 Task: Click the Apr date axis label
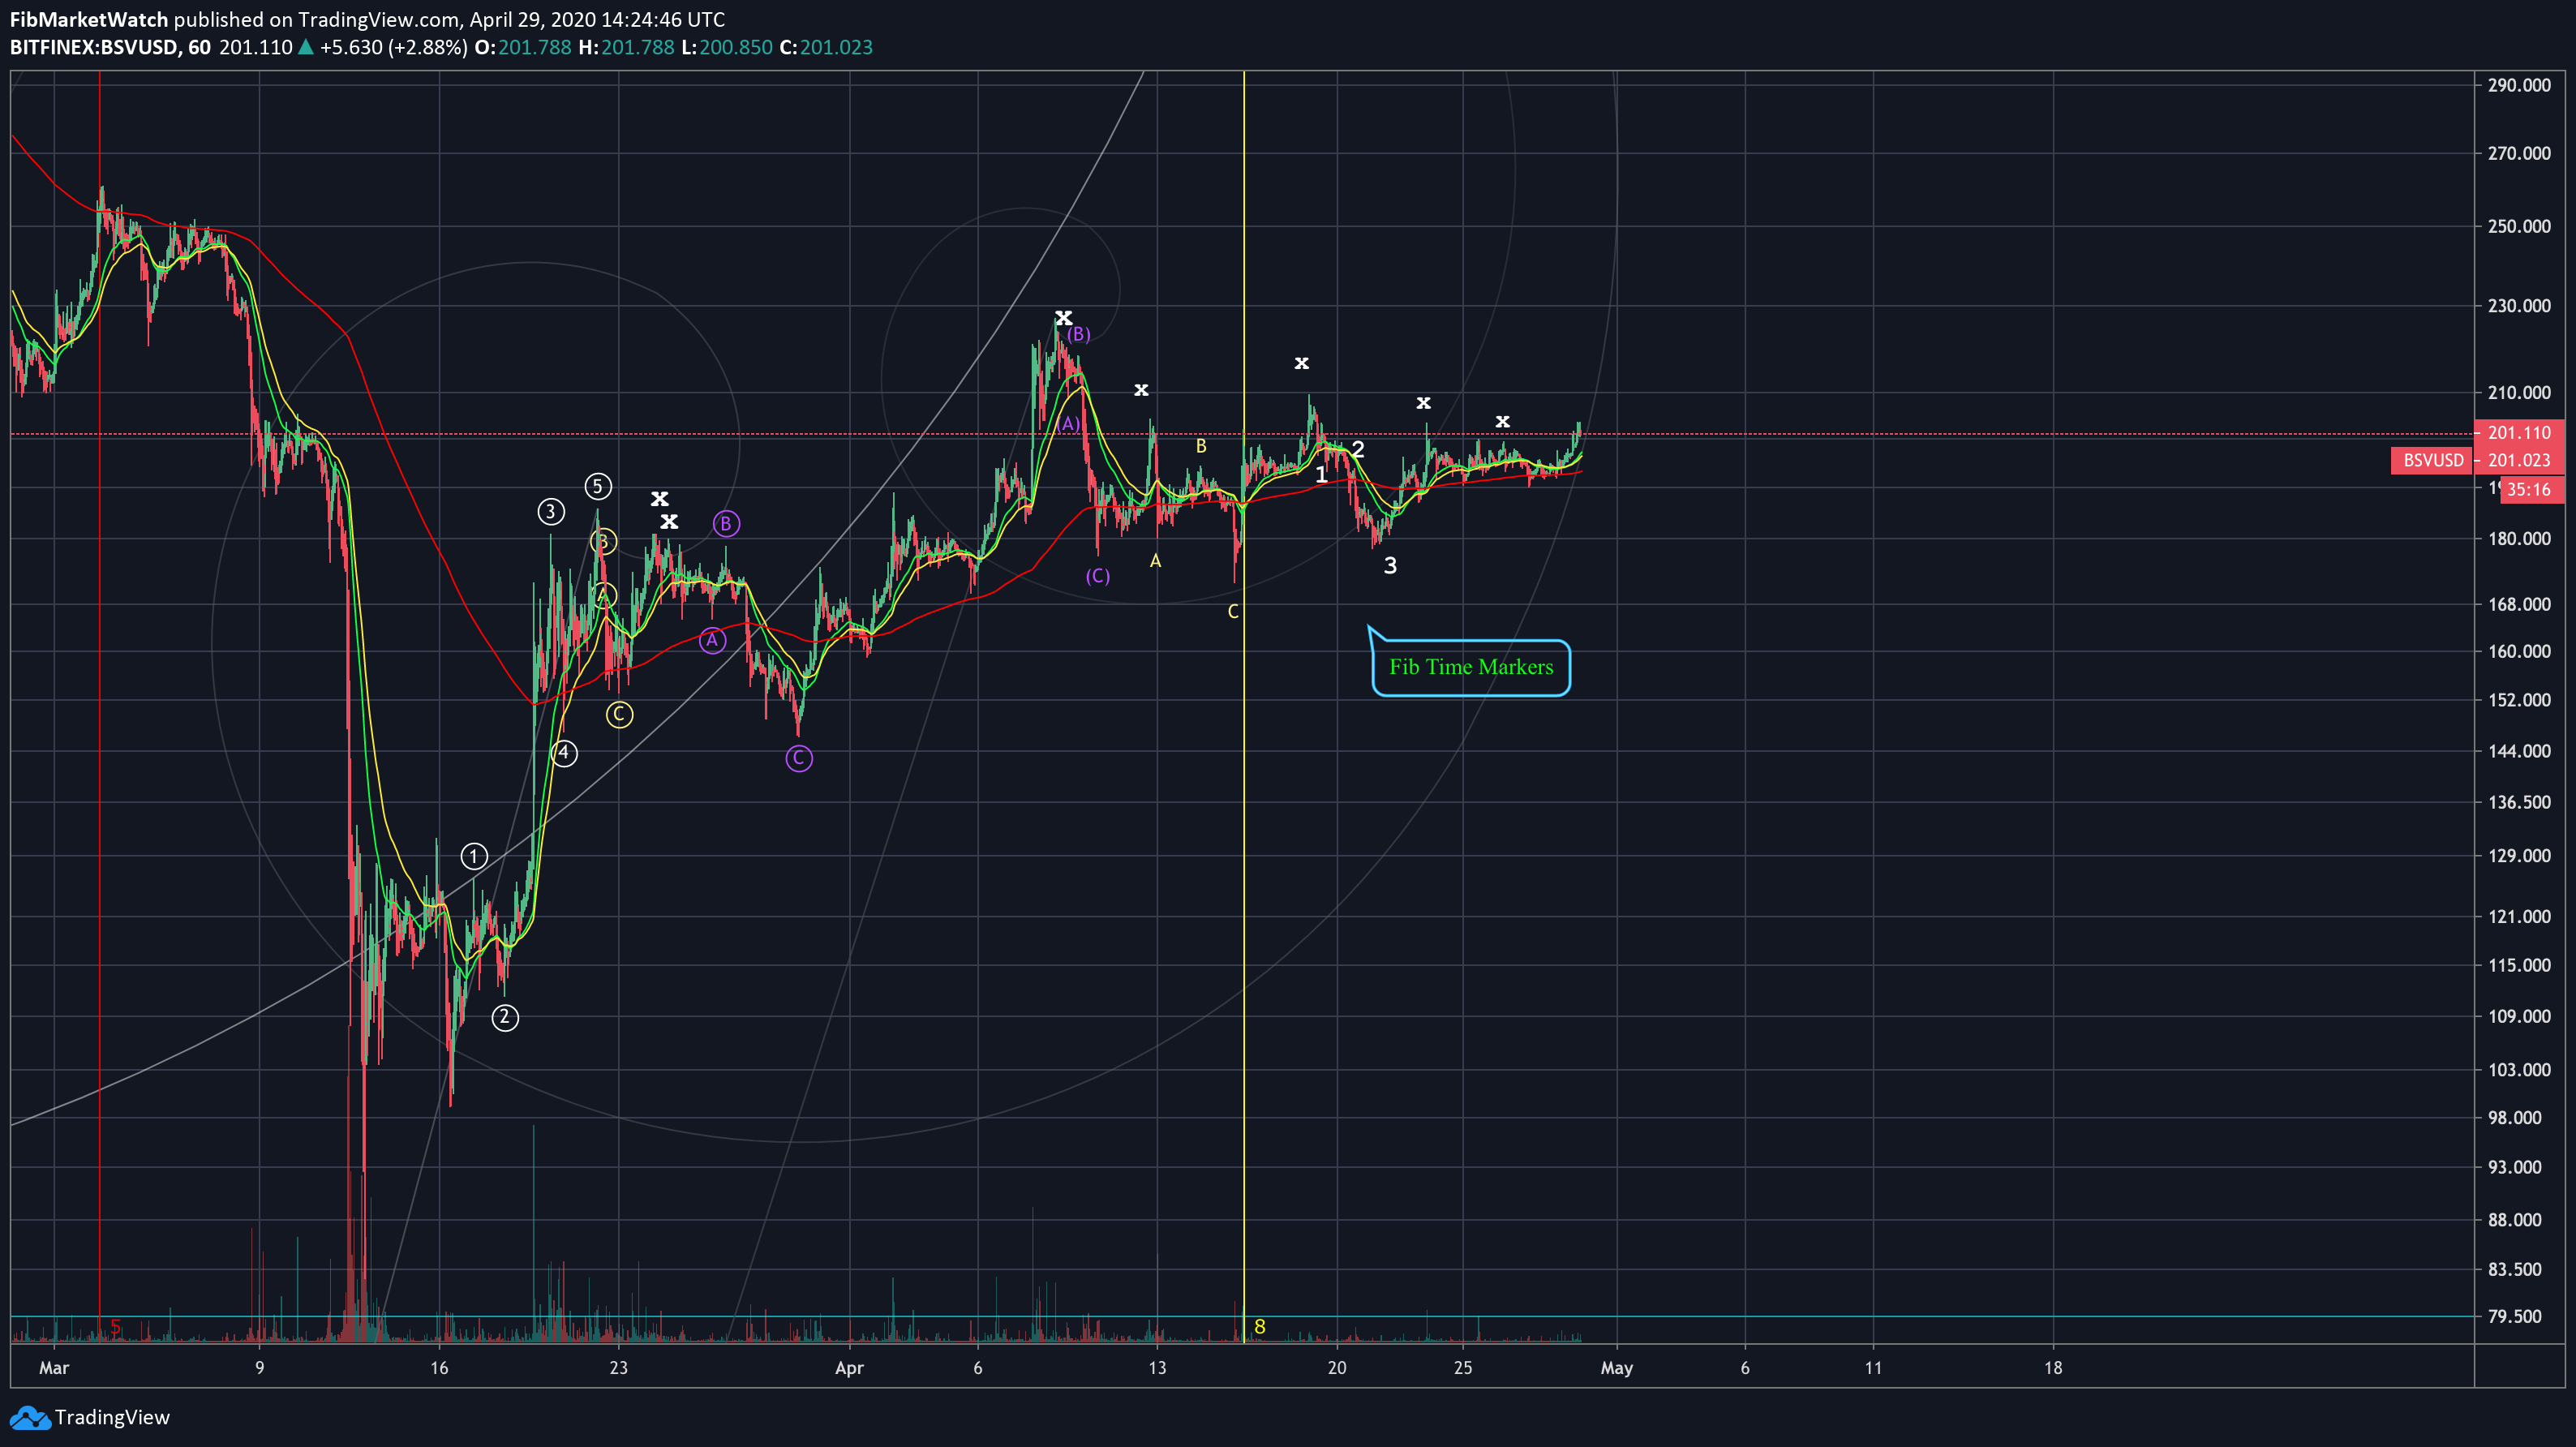pos(849,1368)
